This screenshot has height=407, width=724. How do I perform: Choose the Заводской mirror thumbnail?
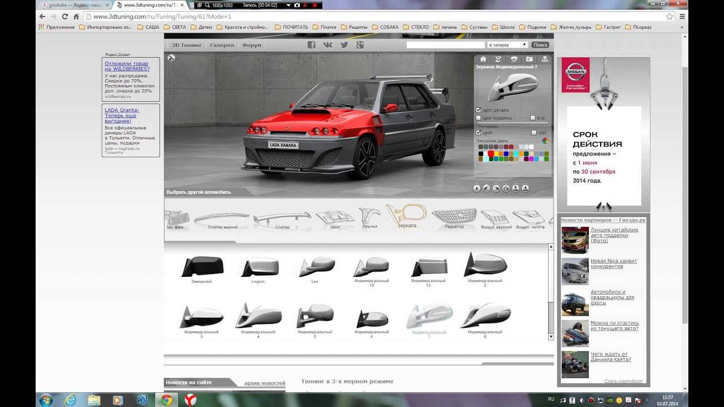202,268
